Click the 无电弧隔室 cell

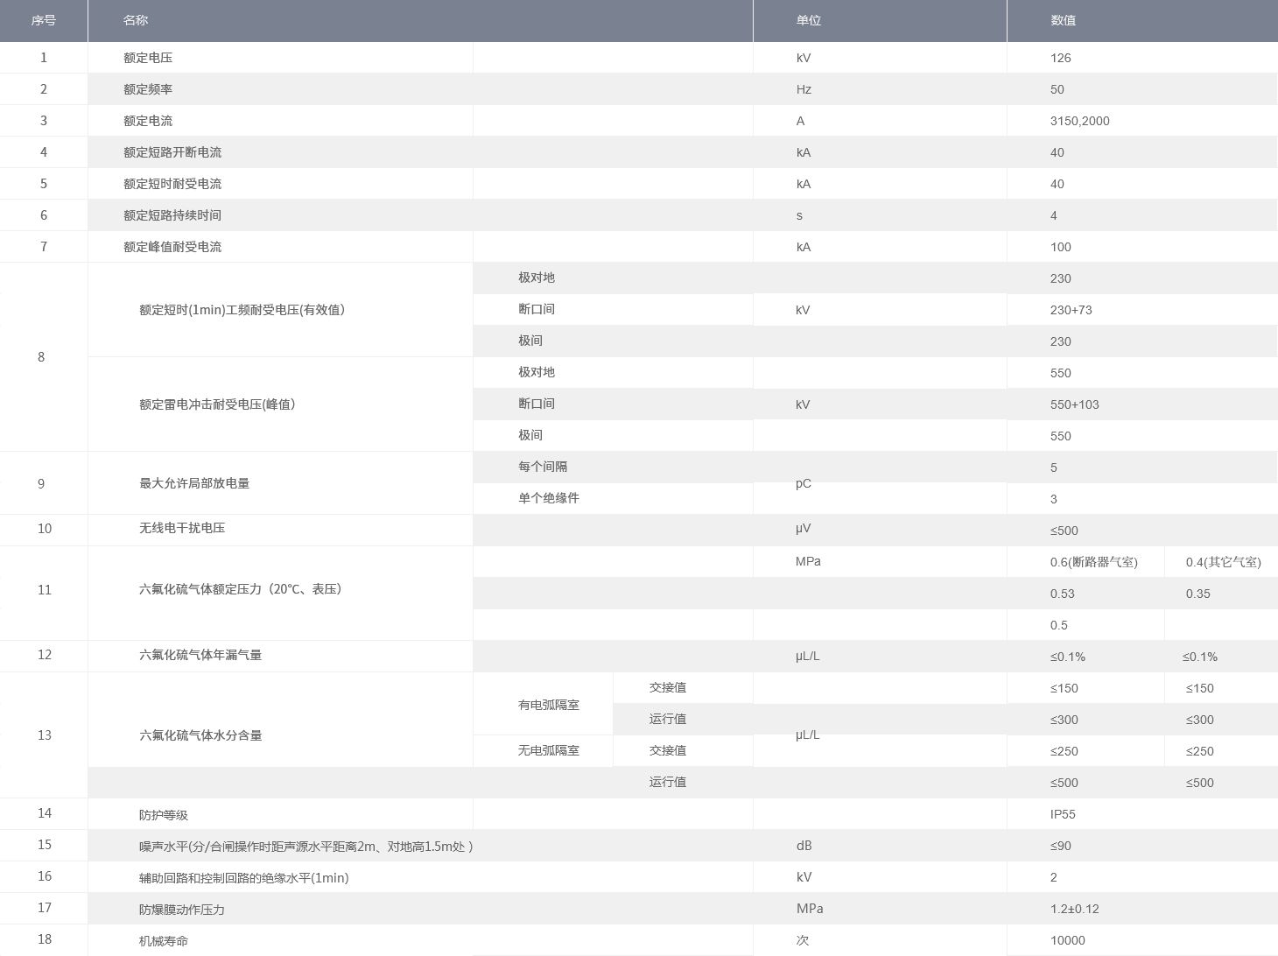click(x=548, y=750)
